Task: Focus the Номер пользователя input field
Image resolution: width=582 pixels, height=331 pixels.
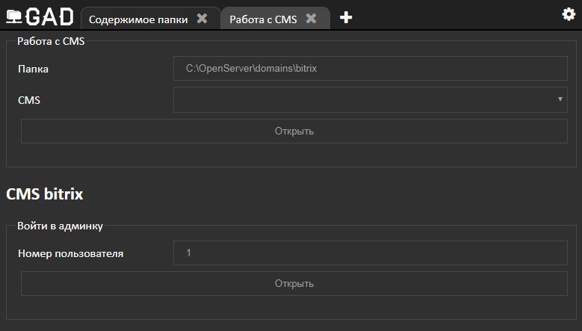Action: (x=370, y=253)
